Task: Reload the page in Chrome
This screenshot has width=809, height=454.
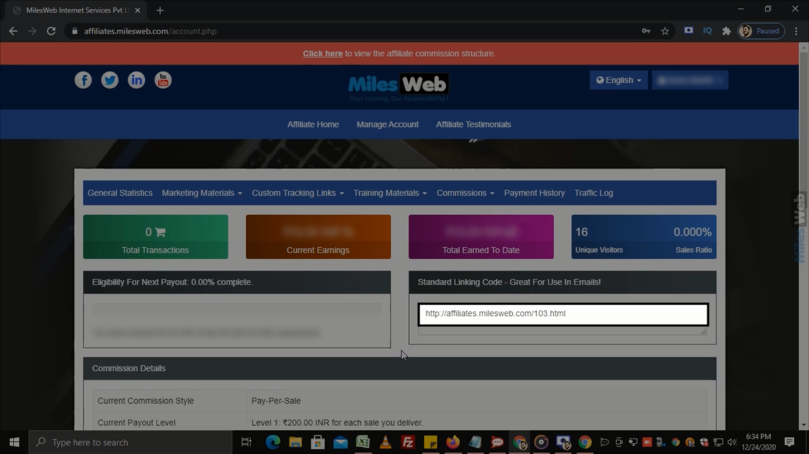Action: point(52,31)
